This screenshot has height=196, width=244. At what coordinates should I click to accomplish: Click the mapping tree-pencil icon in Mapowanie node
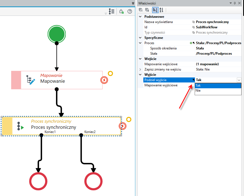[x=31, y=80]
